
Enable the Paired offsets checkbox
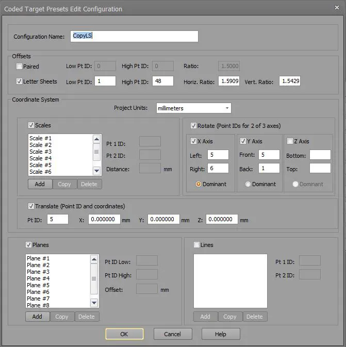[x=19, y=66]
